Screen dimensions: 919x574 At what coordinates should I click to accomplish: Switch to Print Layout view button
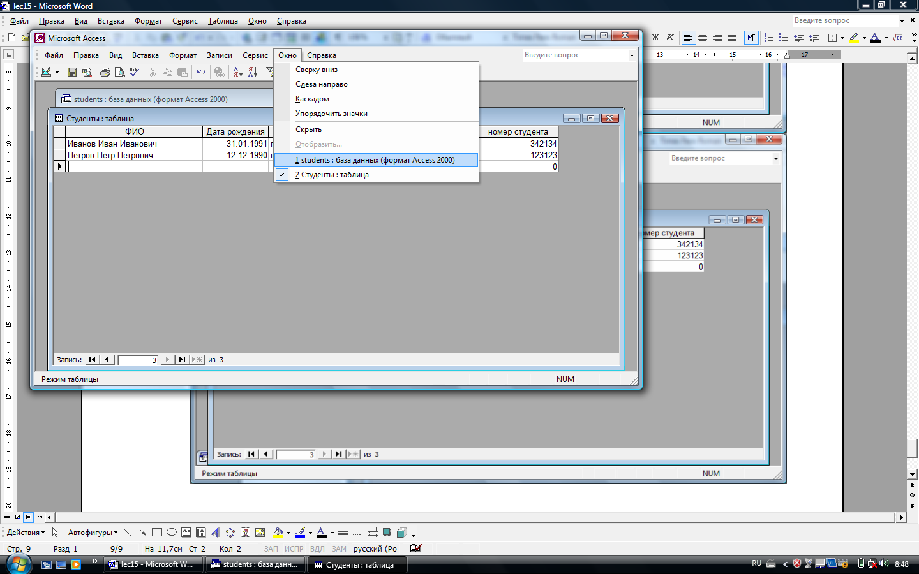click(x=29, y=517)
